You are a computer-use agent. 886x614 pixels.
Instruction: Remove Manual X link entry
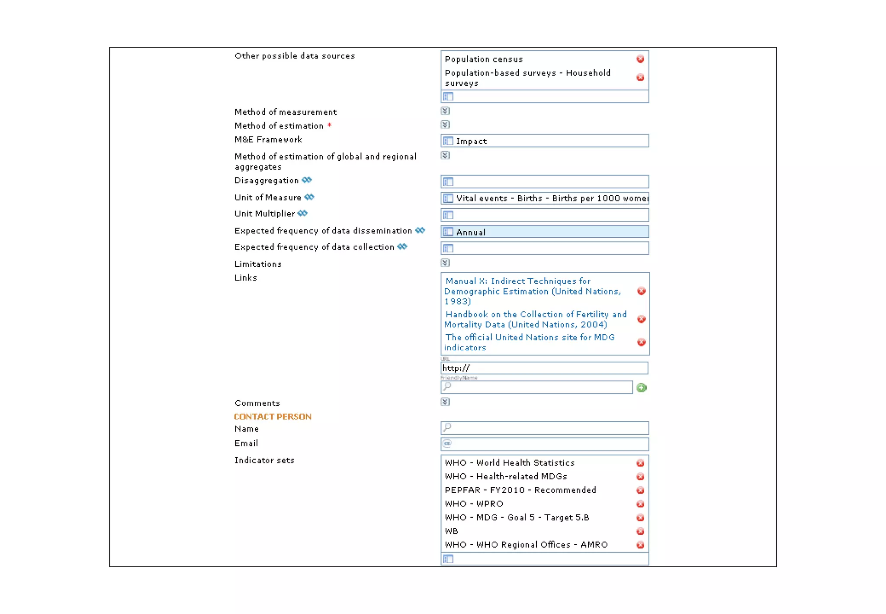click(x=641, y=291)
